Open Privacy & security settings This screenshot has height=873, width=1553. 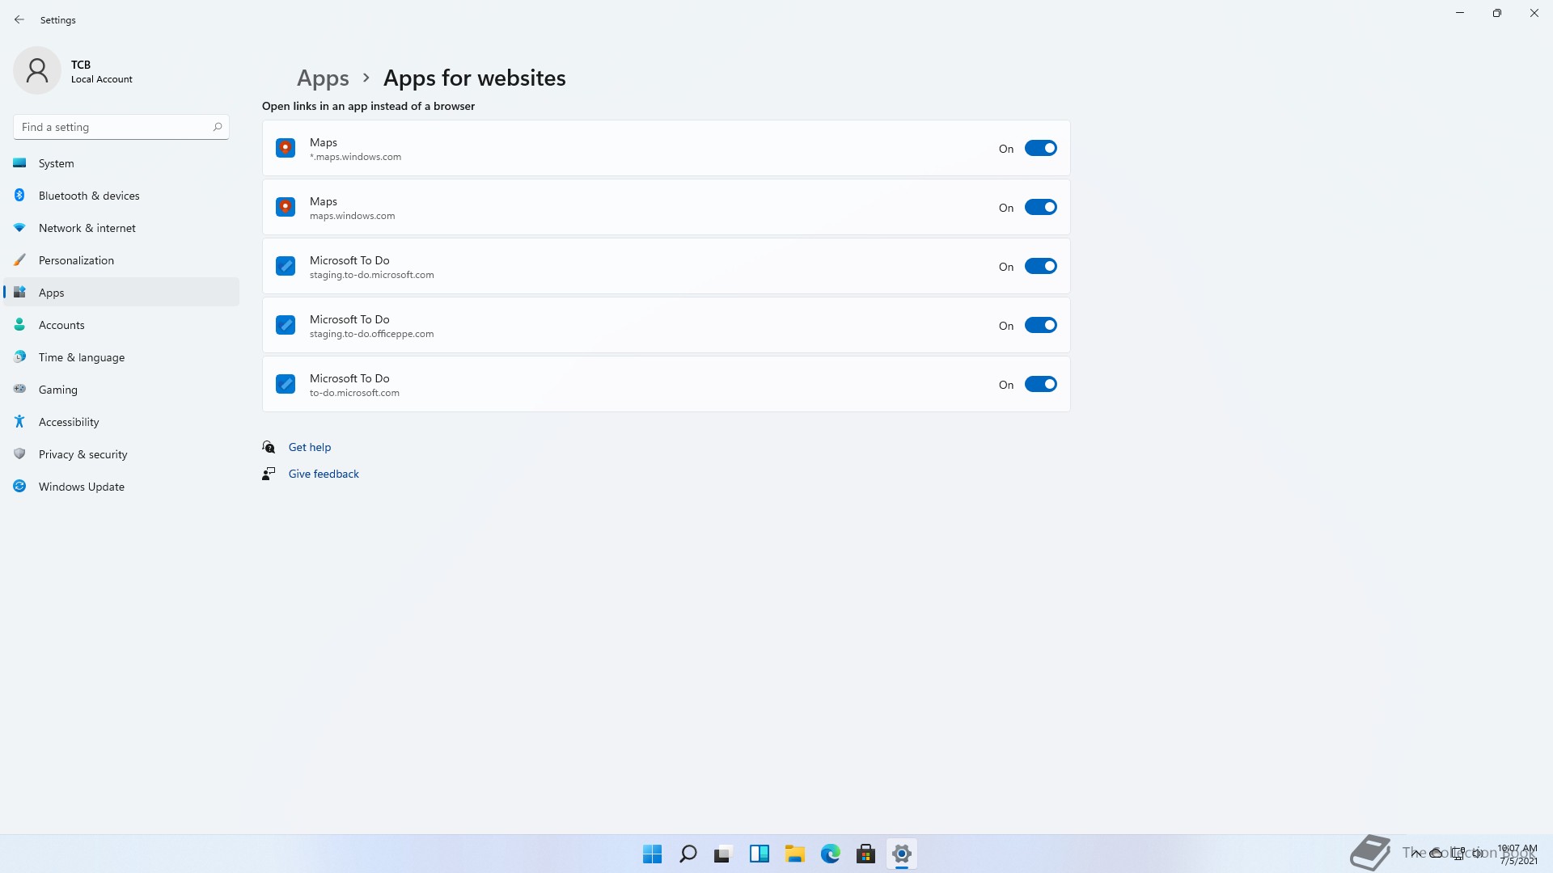click(121, 454)
